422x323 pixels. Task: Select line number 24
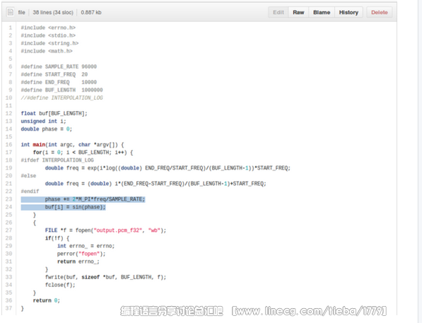(9, 207)
